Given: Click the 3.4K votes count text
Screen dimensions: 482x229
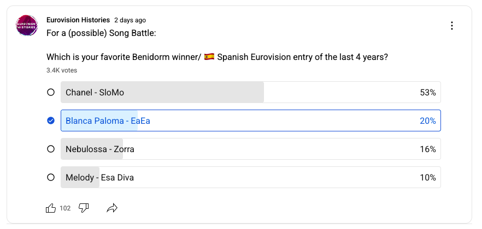Looking at the screenshot, I should [x=62, y=70].
